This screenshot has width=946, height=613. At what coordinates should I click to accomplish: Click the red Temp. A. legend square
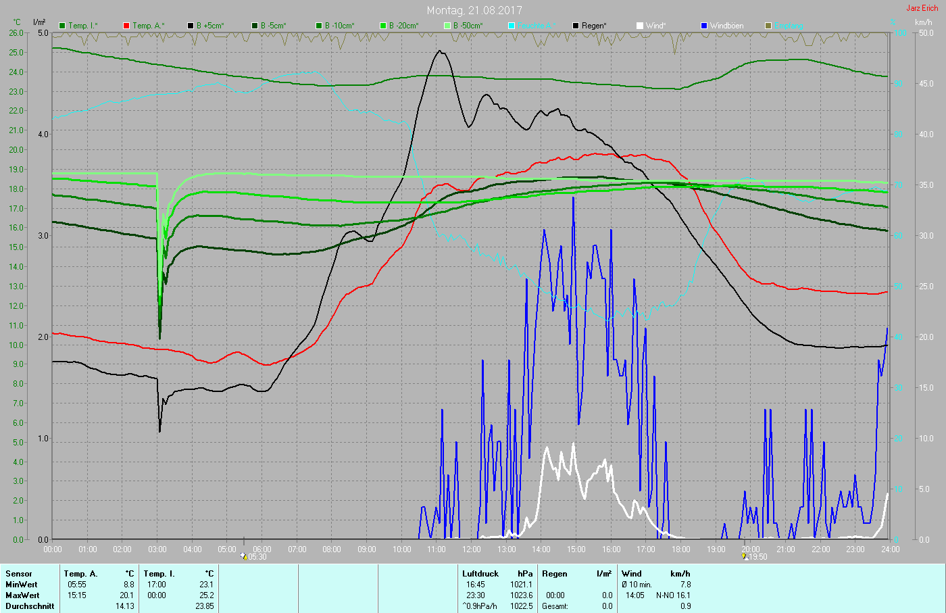(126, 26)
